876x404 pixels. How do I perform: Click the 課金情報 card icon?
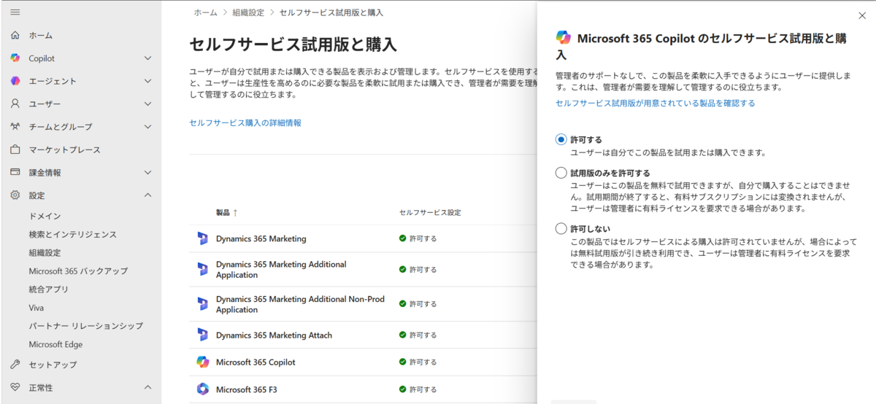coord(15,172)
